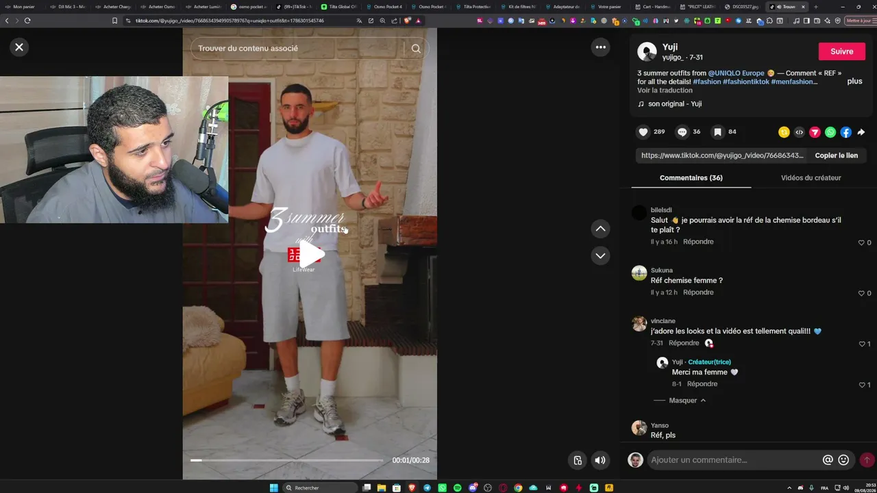Open the Windows Start menu
Image resolution: width=877 pixels, height=493 pixels.
274,488
